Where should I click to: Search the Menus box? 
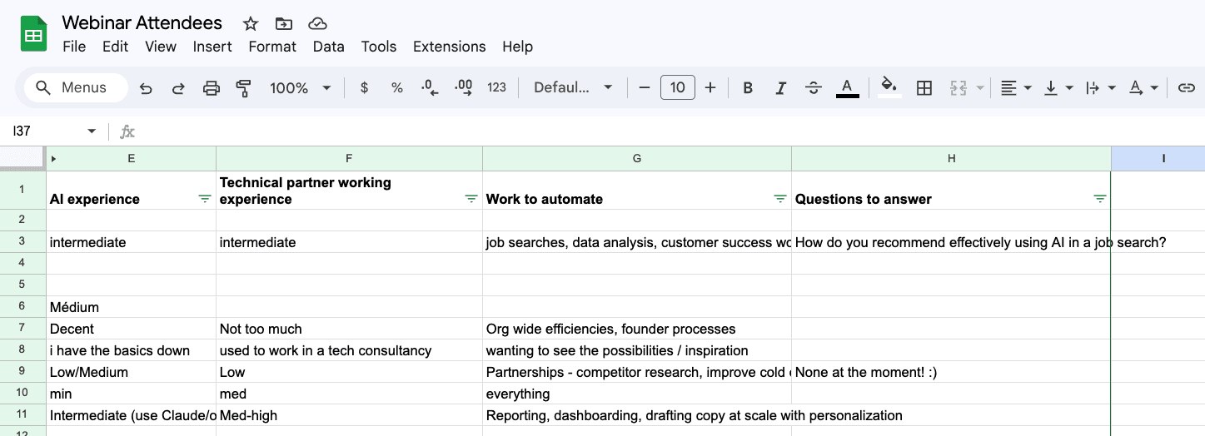pos(76,87)
